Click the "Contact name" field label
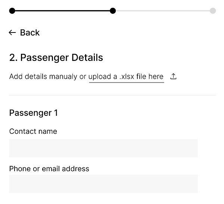224x204 pixels. pyautogui.click(x=33, y=132)
